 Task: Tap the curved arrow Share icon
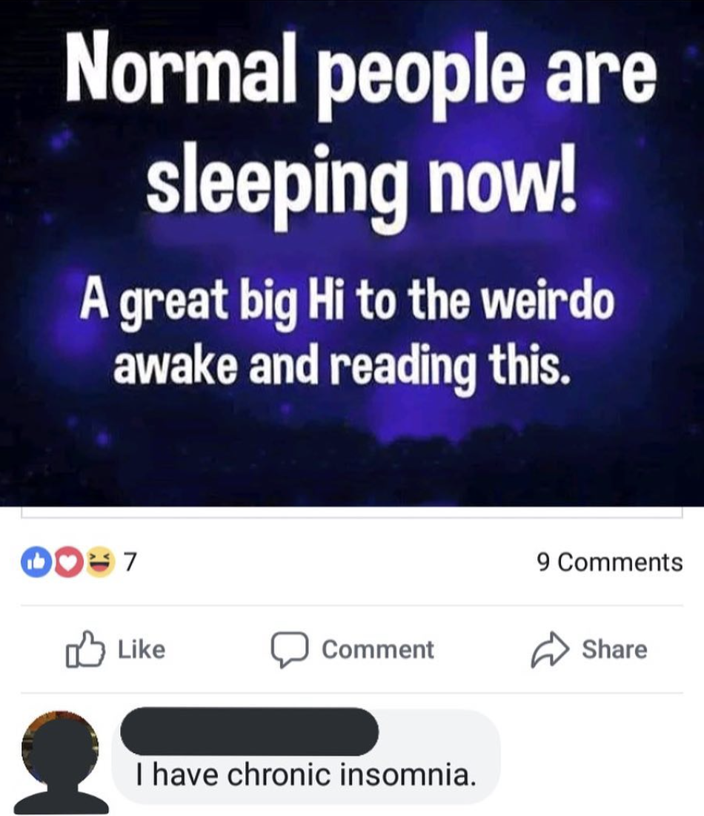[550, 649]
